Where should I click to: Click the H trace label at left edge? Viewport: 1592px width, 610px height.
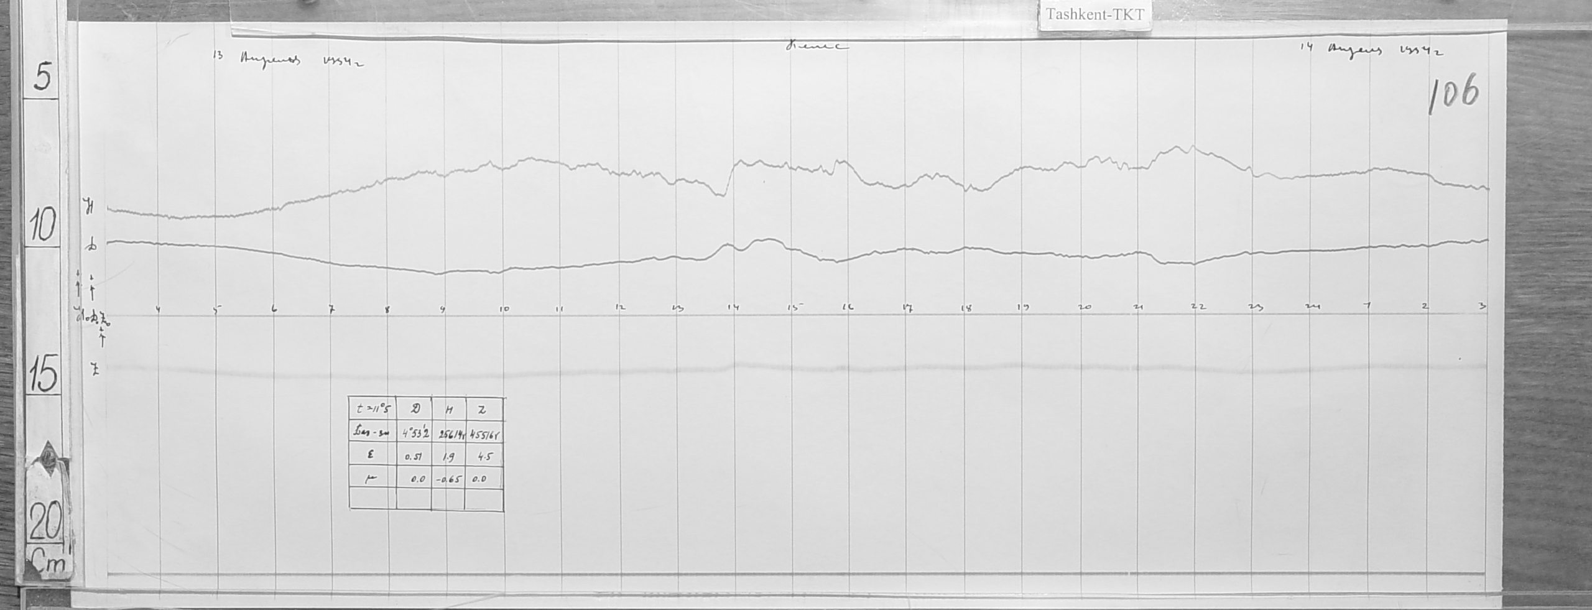click(x=90, y=208)
